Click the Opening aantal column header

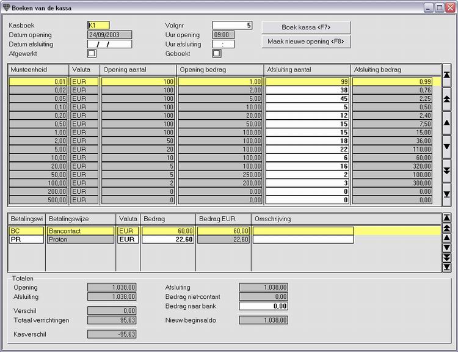pos(138,70)
